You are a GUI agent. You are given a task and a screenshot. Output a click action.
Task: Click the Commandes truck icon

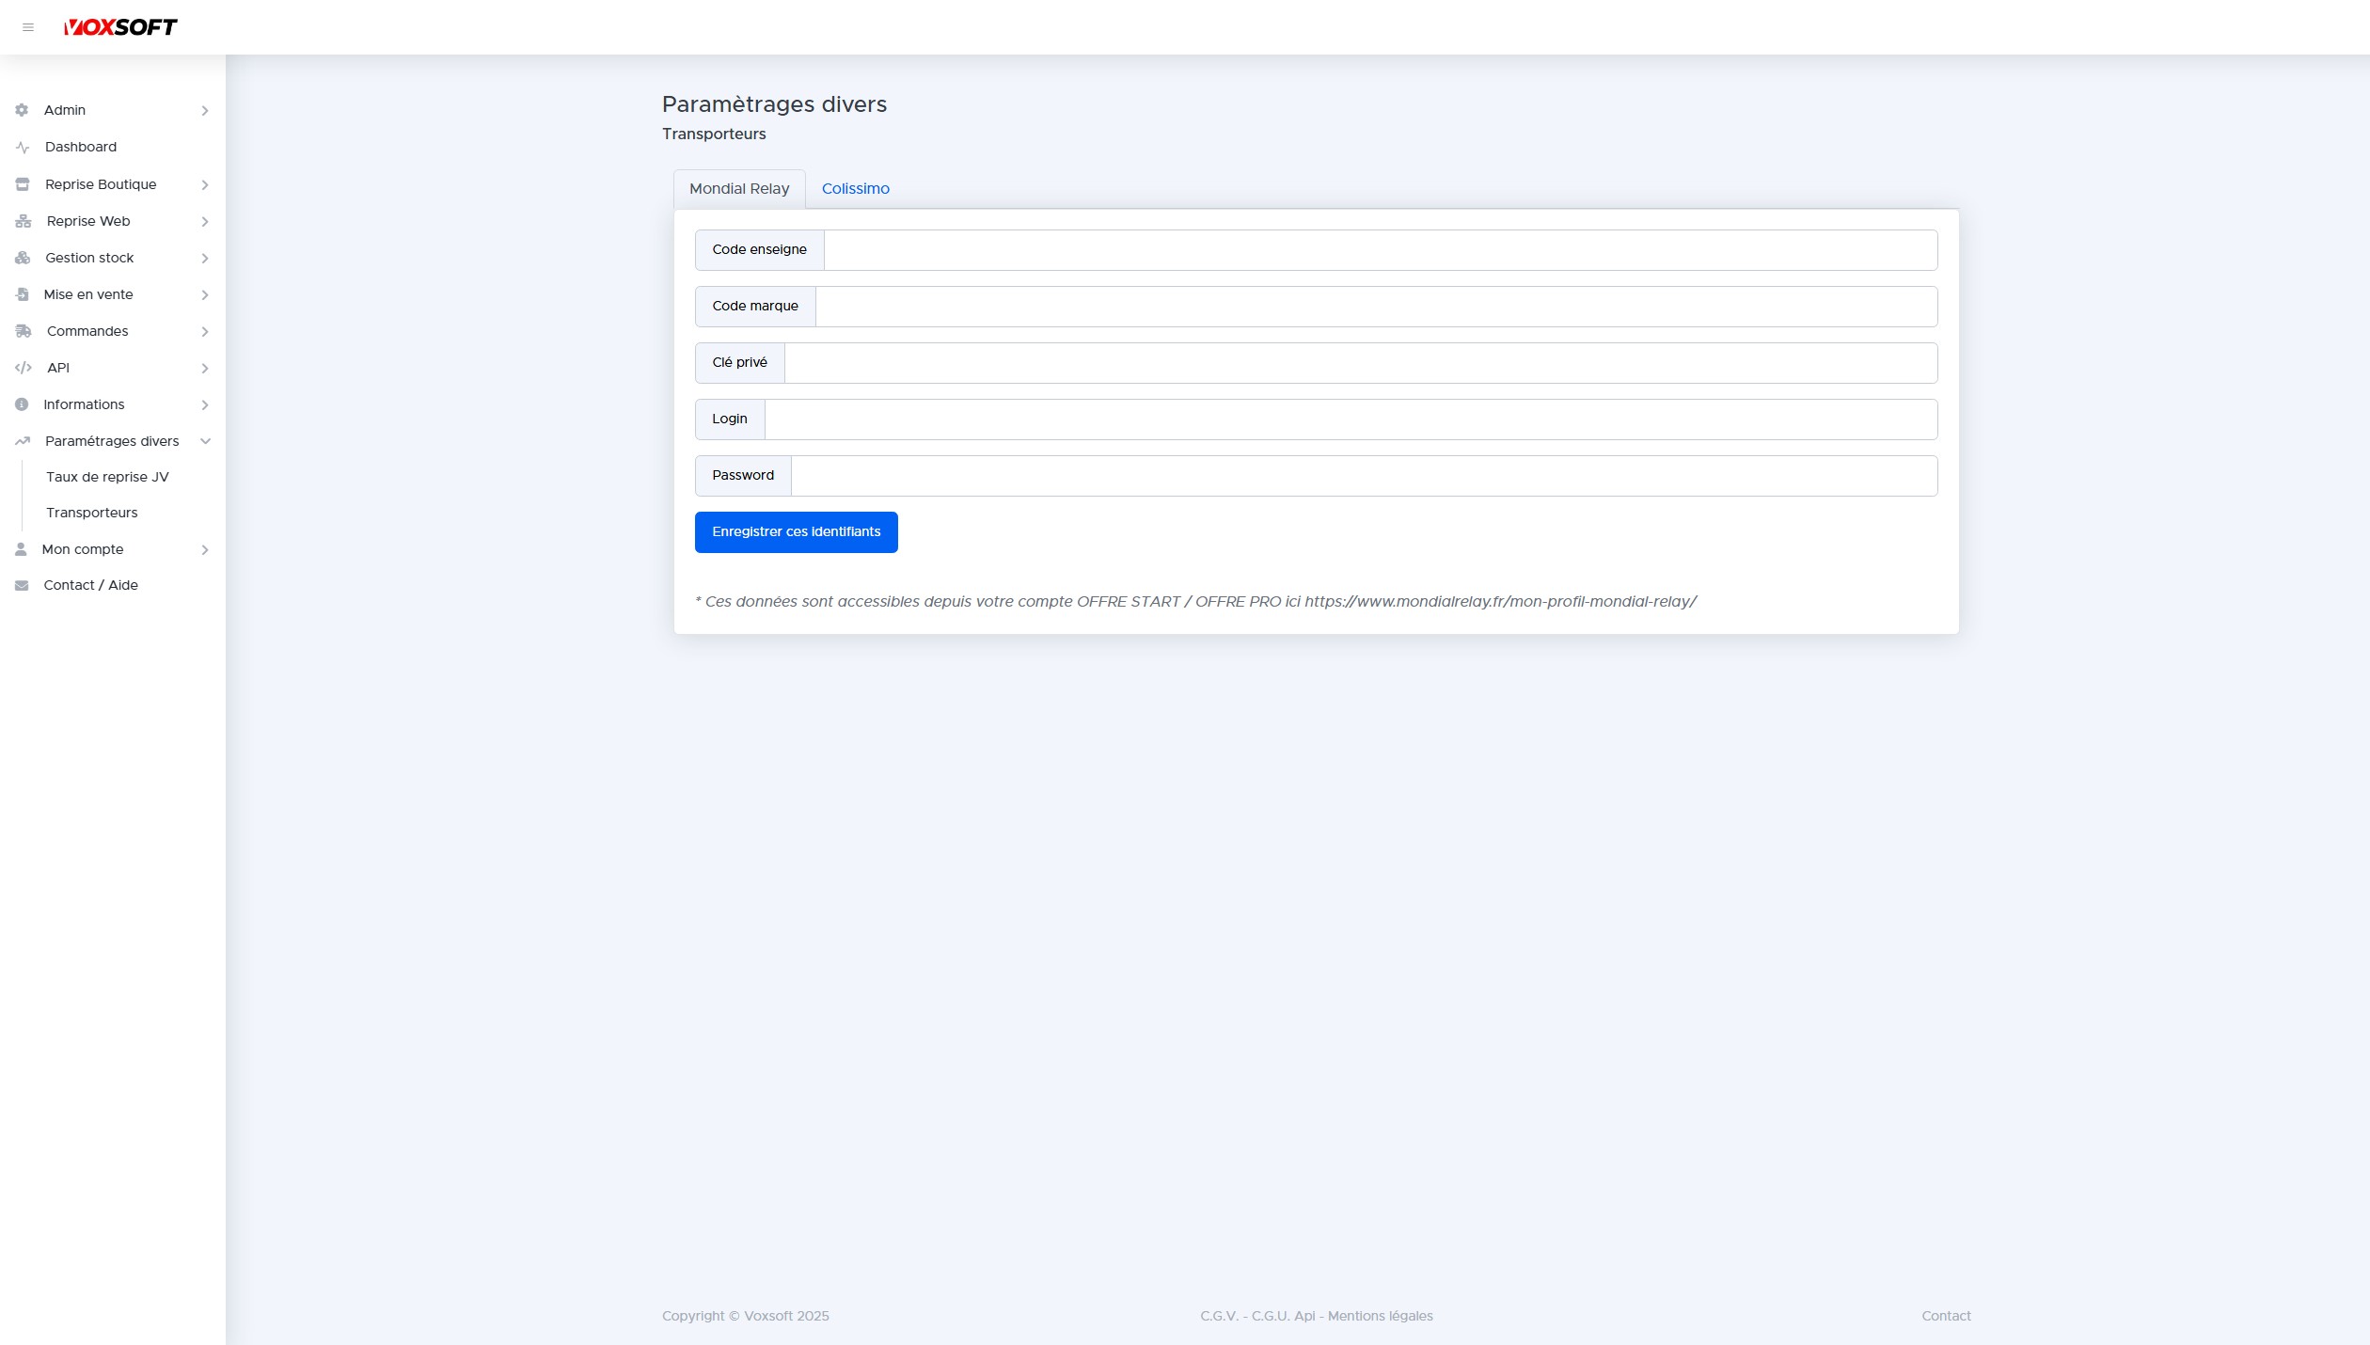24,331
